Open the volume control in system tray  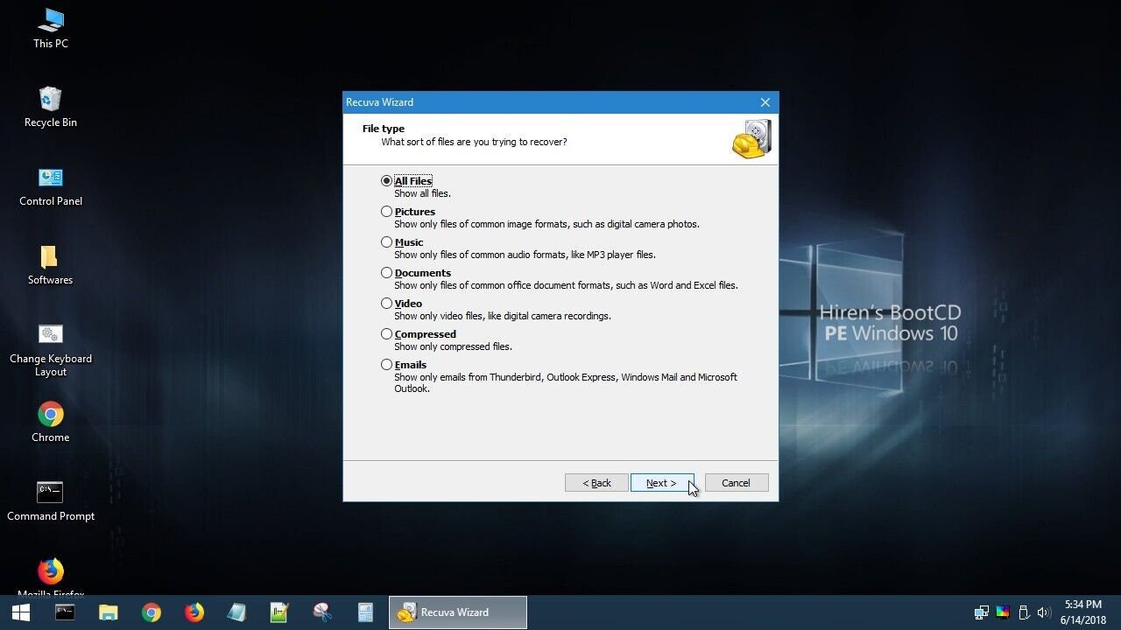[1045, 612]
